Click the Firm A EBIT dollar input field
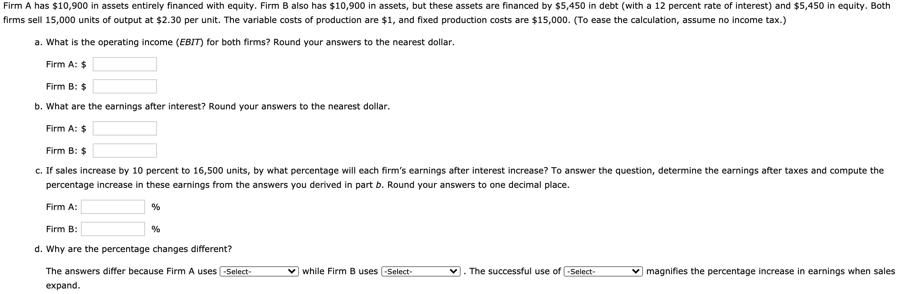This screenshot has width=903, height=294. [x=124, y=64]
